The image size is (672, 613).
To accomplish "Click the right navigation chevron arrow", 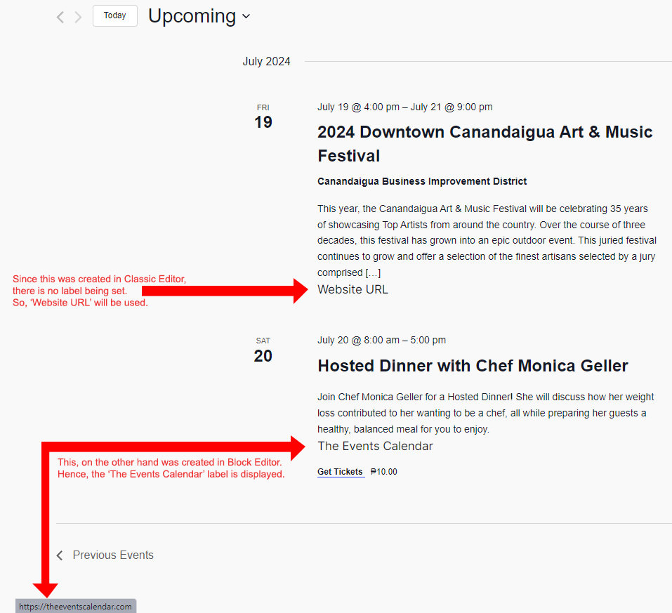I will 77,17.
